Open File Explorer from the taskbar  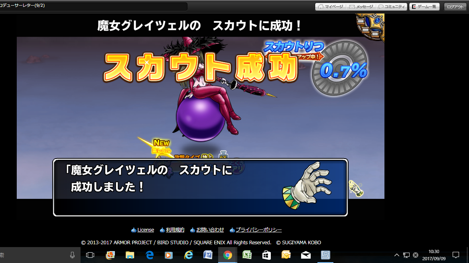tap(130, 255)
